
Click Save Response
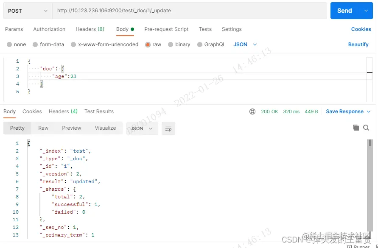(x=345, y=111)
